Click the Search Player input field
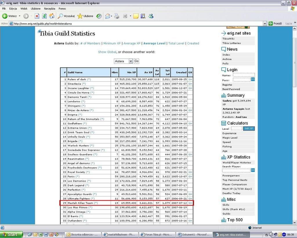Viewport: 297px width, 238px height. [x=236, y=170]
